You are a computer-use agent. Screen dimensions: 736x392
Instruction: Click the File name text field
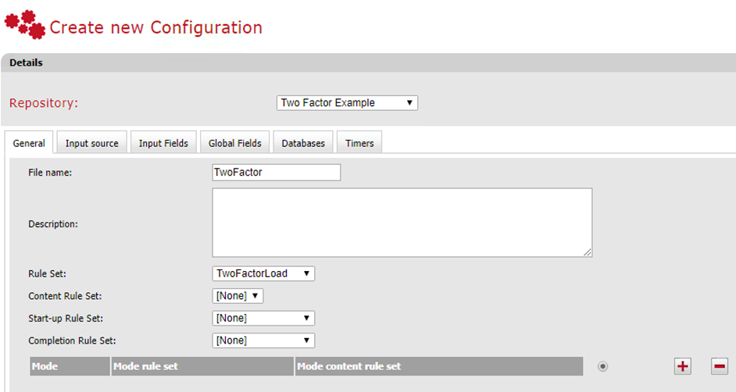[276, 173]
